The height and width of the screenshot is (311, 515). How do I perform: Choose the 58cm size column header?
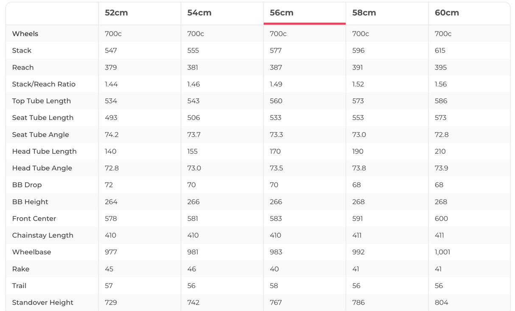coord(364,13)
